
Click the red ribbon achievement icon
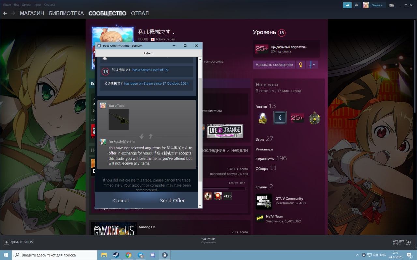click(x=218, y=196)
